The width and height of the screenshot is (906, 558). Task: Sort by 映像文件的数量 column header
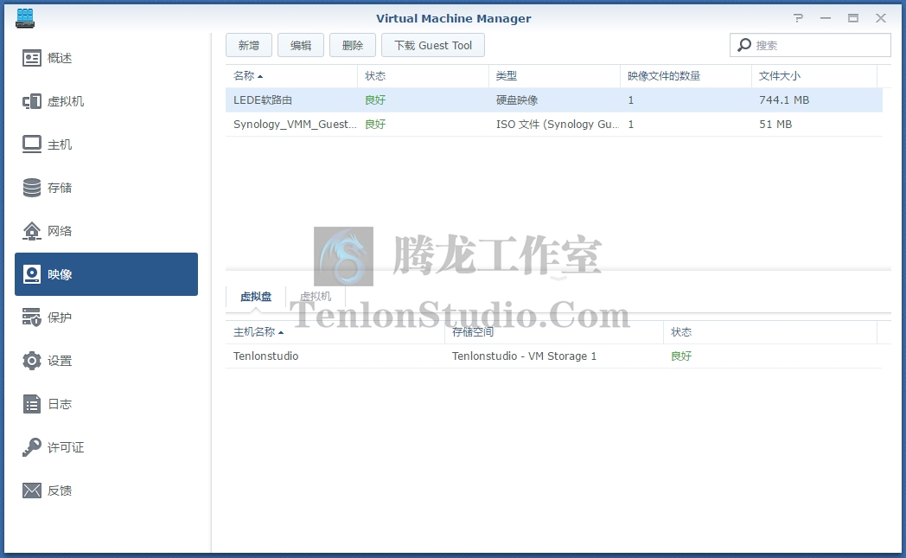pyautogui.click(x=686, y=76)
